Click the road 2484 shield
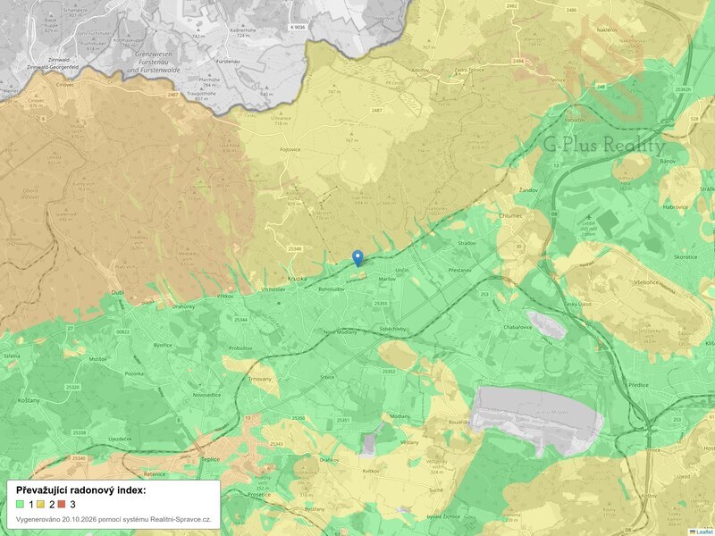 [x=517, y=61]
